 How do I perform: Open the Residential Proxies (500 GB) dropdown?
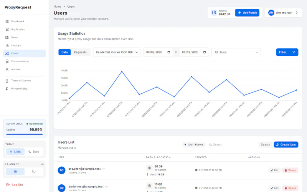(117, 52)
